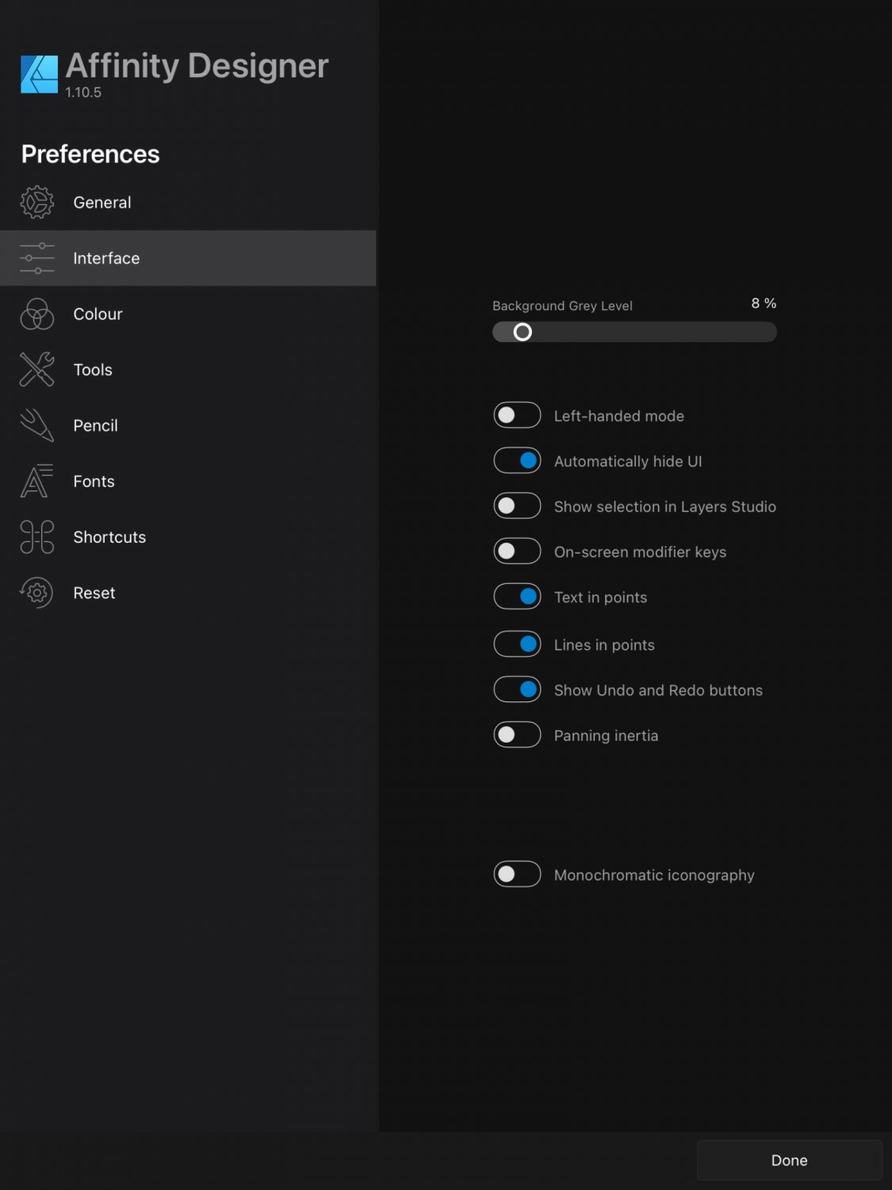Disable Automatically hide UI
Image resolution: width=892 pixels, height=1190 pixels.
pyautogui.click(x=517, y=460)
